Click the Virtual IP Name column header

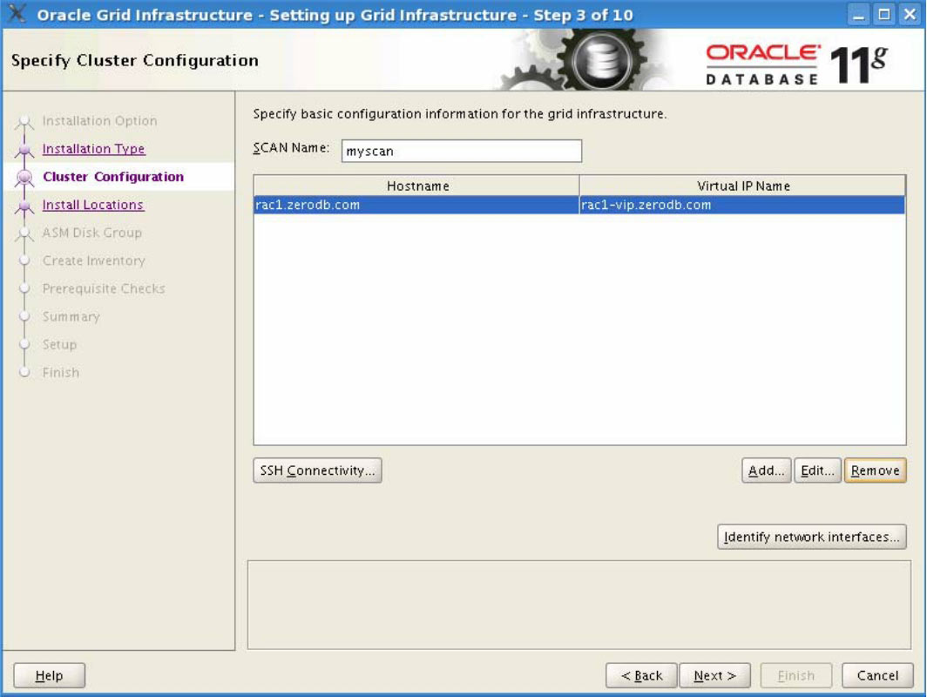coord(743,186)
